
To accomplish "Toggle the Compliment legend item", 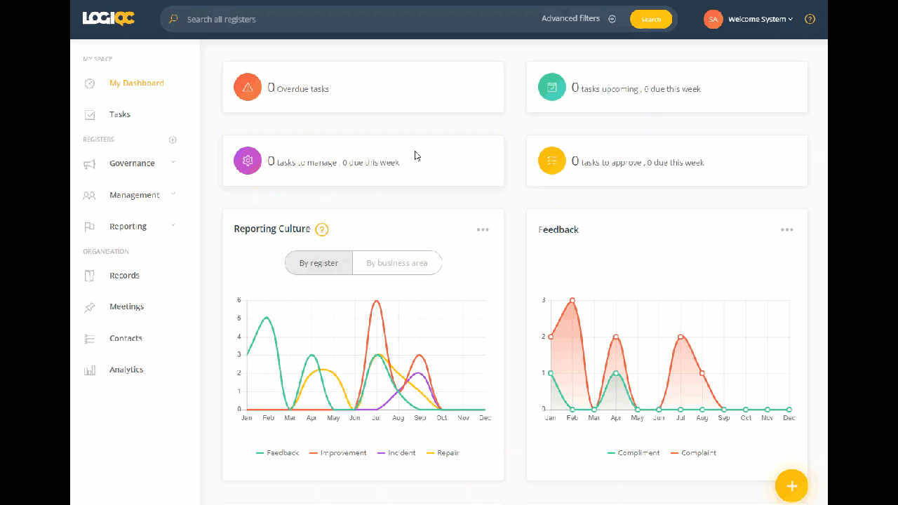I will click(x=634, y=452).
